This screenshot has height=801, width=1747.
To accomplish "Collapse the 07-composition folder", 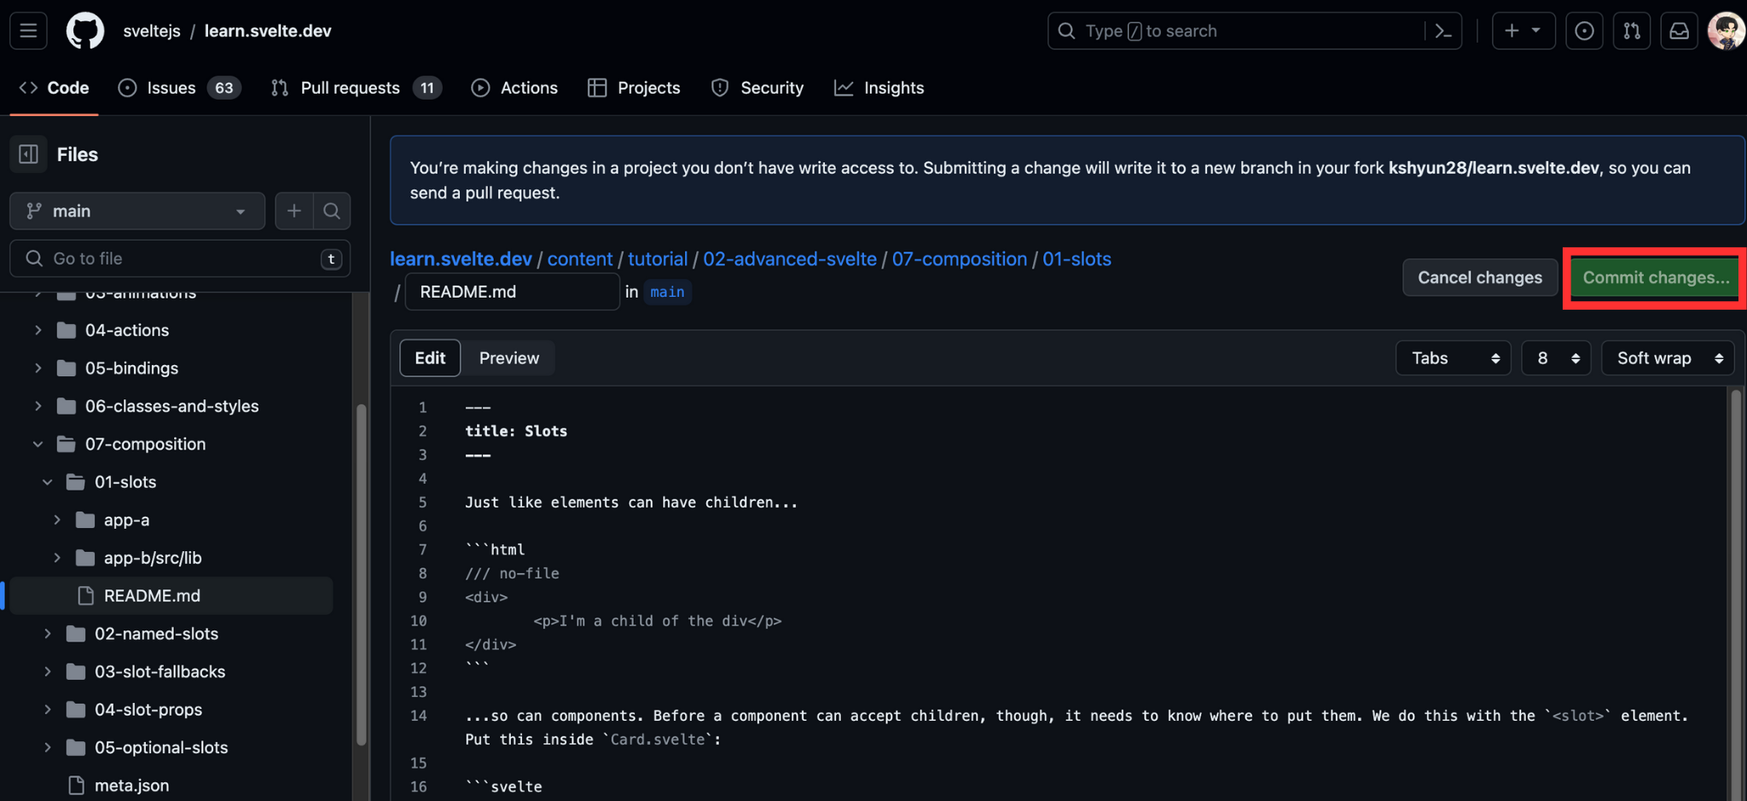I will (x=37, y=444).
